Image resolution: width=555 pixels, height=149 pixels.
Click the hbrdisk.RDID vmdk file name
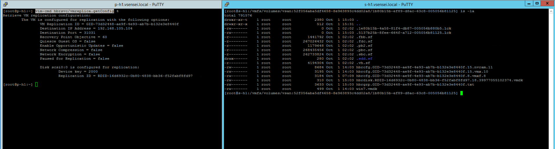pyautogui.click(x=440, y=80)
